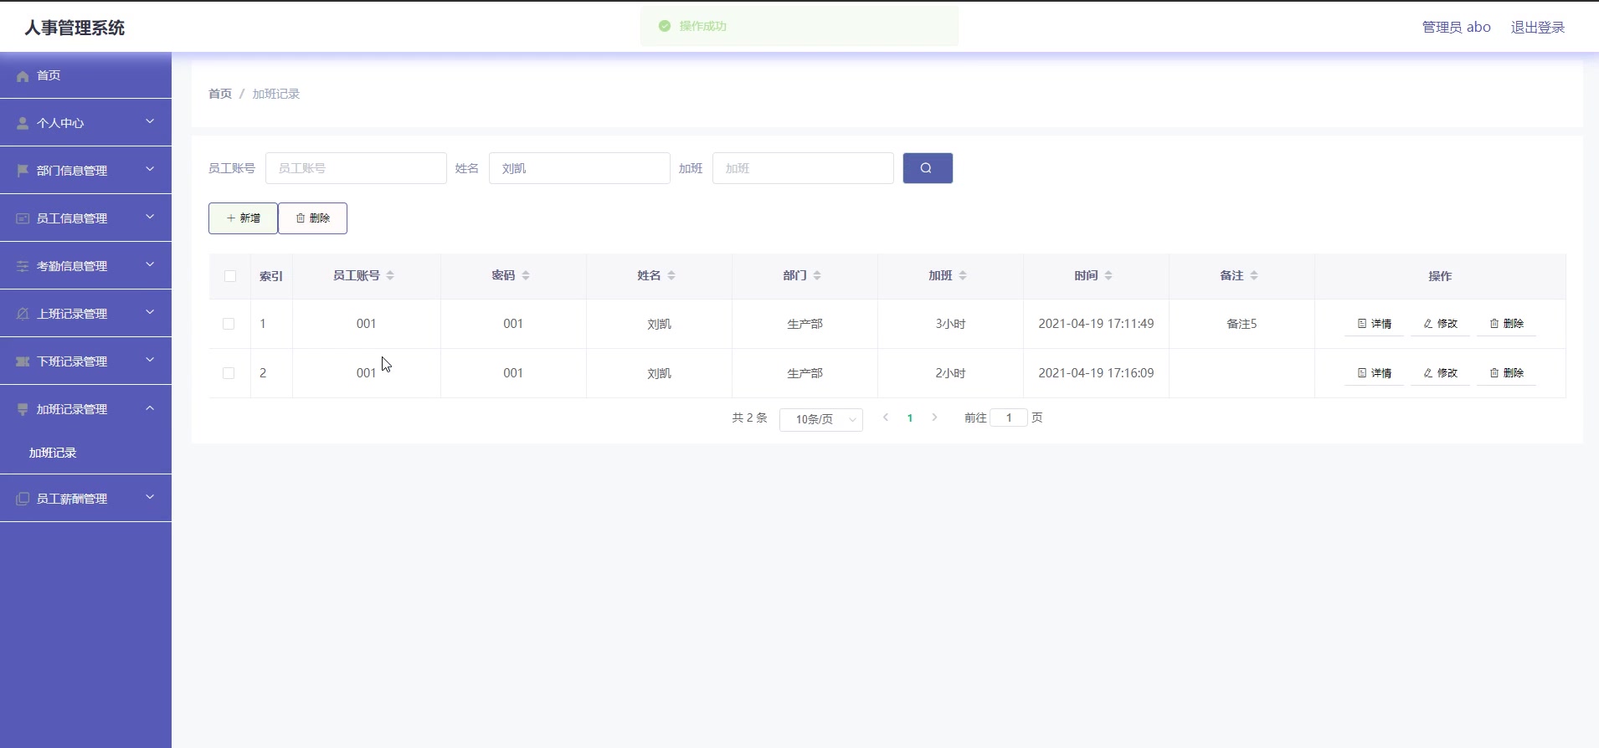Click the flag icon for 部门信息管理

(23, 171)
